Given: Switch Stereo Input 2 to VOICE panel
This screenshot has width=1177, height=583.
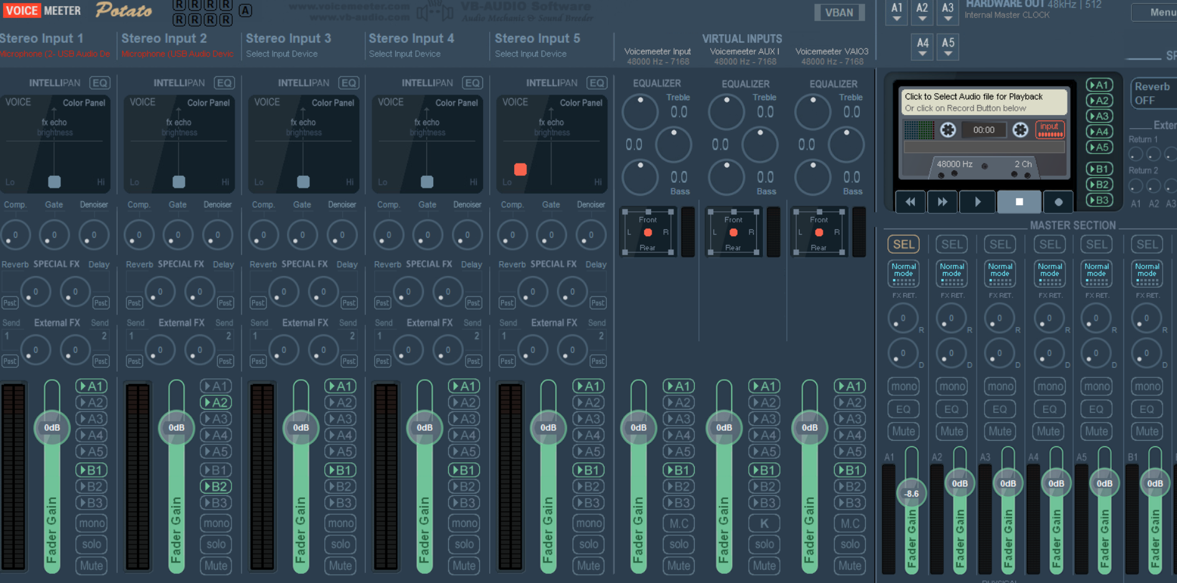Looking at the screenshot, I should 143,102.
